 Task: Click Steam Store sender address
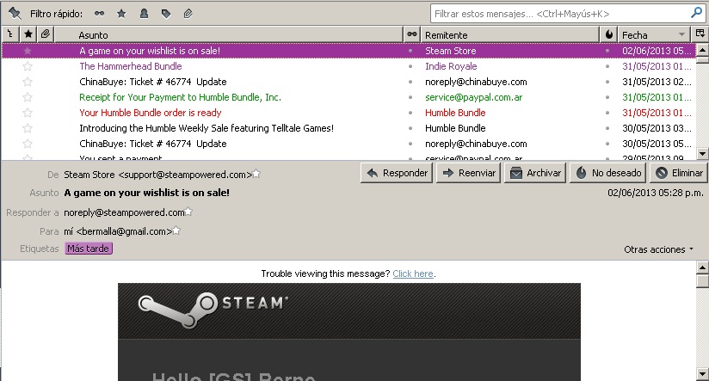[x=157, y=175]
